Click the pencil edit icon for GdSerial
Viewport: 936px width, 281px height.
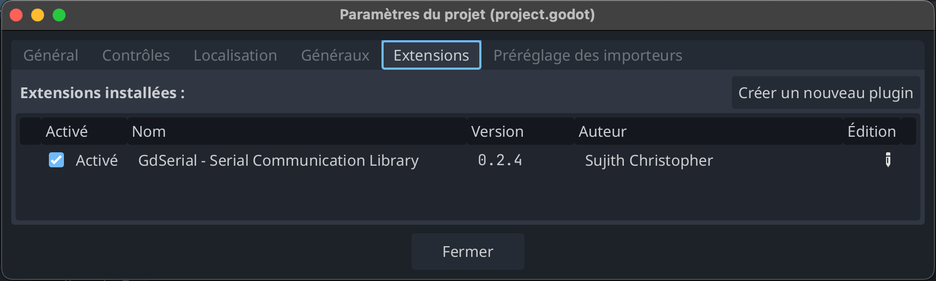(x=888, y=160)
